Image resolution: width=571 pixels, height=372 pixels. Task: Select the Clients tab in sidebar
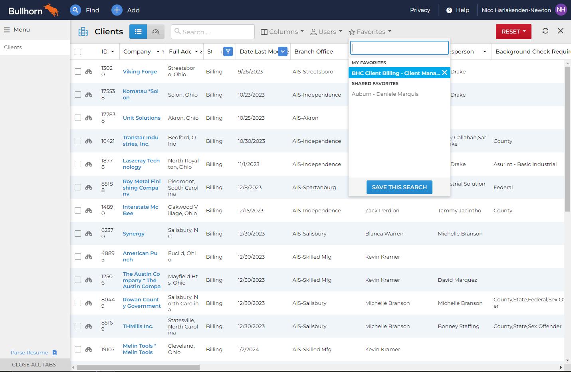tap(35, 47)
